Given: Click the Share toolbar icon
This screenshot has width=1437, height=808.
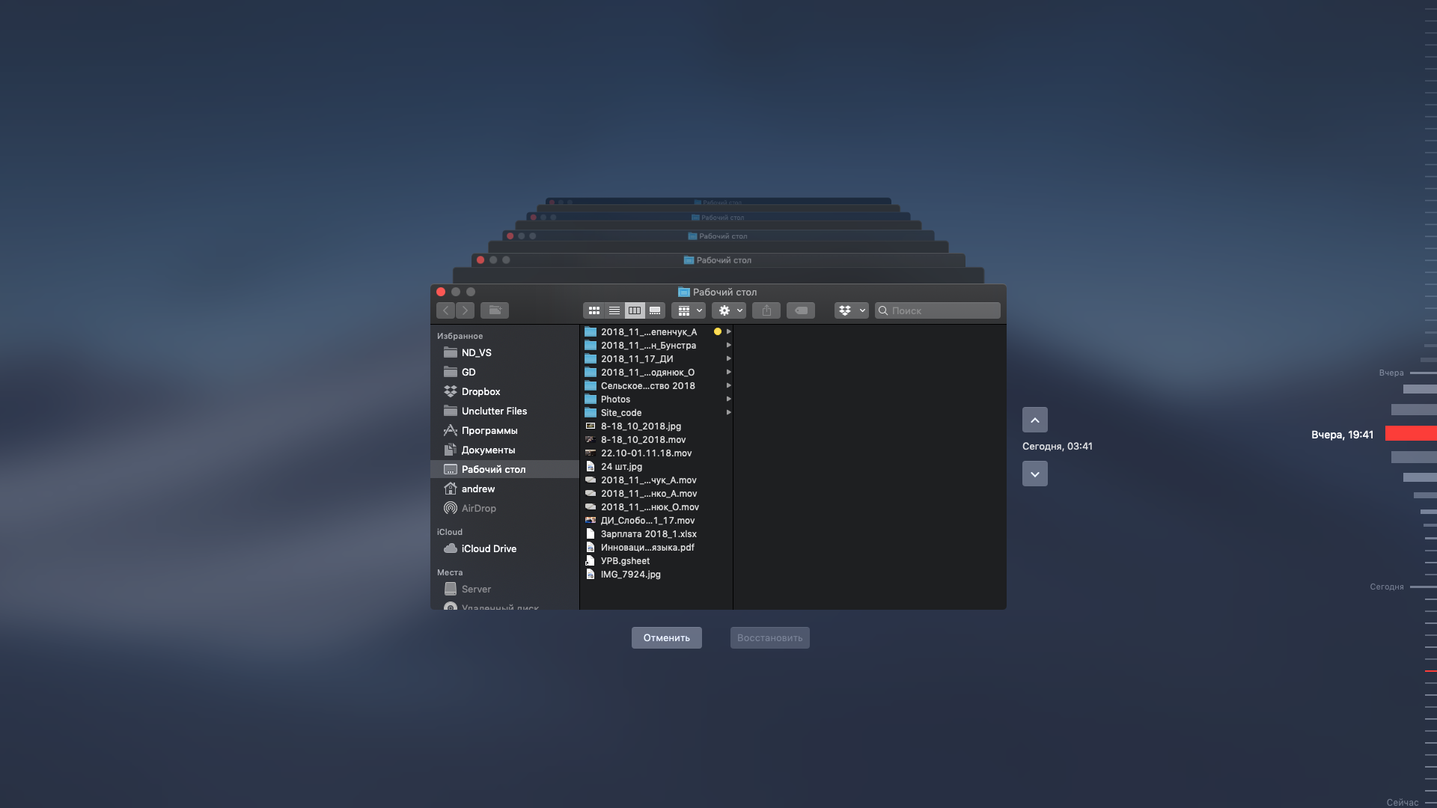Looking at the screenshot, I should click(x=766, y=310).
